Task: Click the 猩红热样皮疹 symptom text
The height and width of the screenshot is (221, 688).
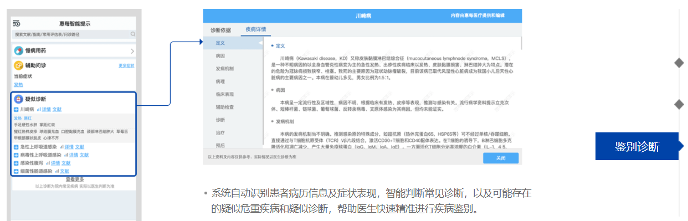Action: click(x=25, y=131)
